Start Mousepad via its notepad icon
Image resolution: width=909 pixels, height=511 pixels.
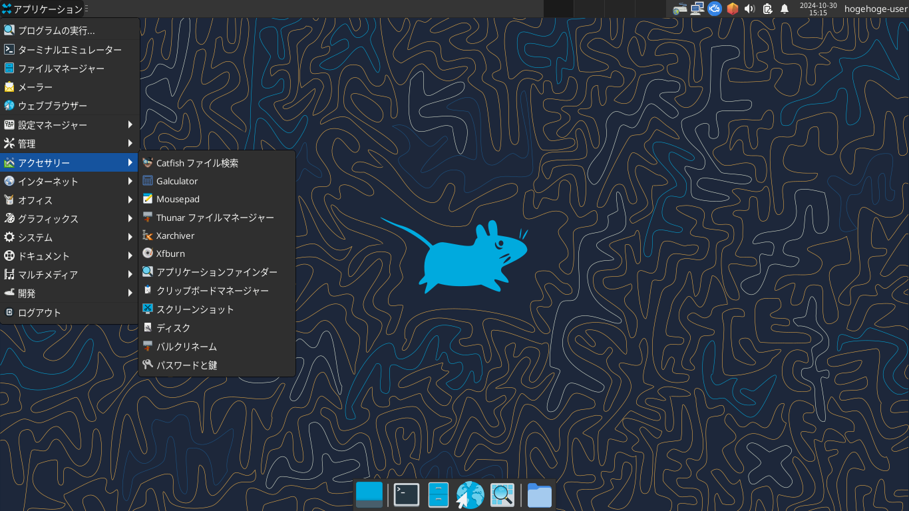tap(148, 199)
